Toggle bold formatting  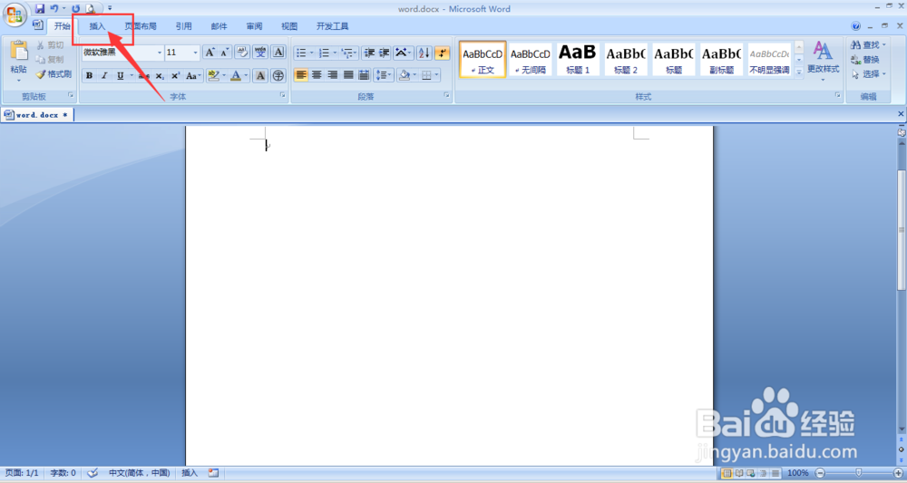(x=89, y=76)
